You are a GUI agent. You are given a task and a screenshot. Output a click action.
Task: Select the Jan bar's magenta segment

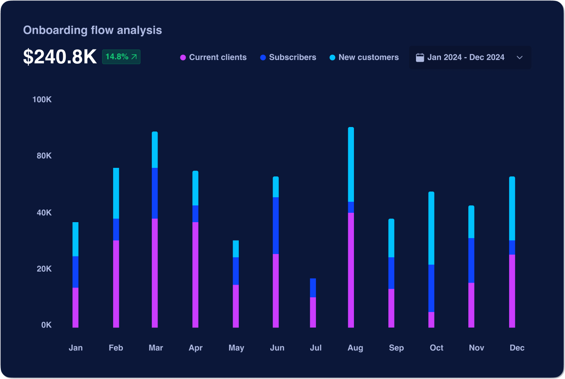[x=76, y=308]
